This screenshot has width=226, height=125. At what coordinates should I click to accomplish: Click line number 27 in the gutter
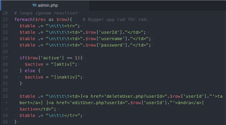(x=5, y=58)
